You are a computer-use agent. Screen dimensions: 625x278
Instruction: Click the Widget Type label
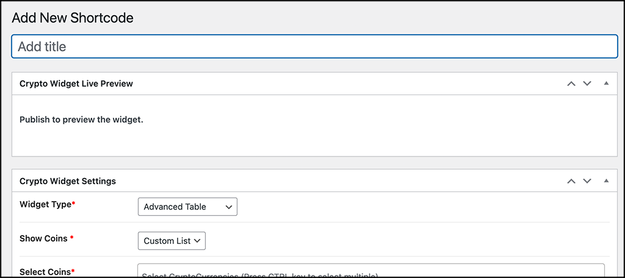48,204
